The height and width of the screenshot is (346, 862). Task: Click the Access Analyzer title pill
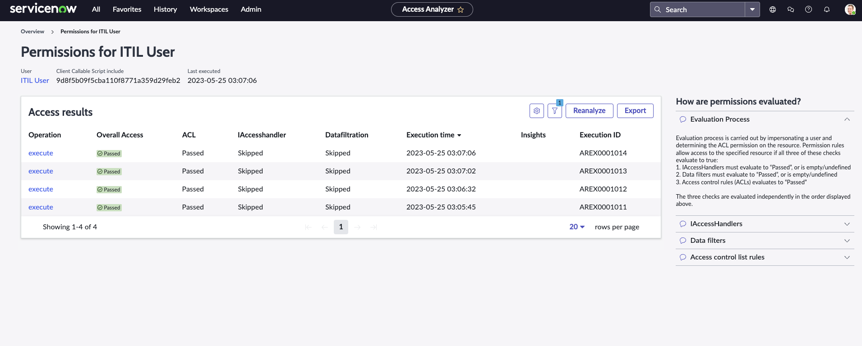tap(432, 9)
